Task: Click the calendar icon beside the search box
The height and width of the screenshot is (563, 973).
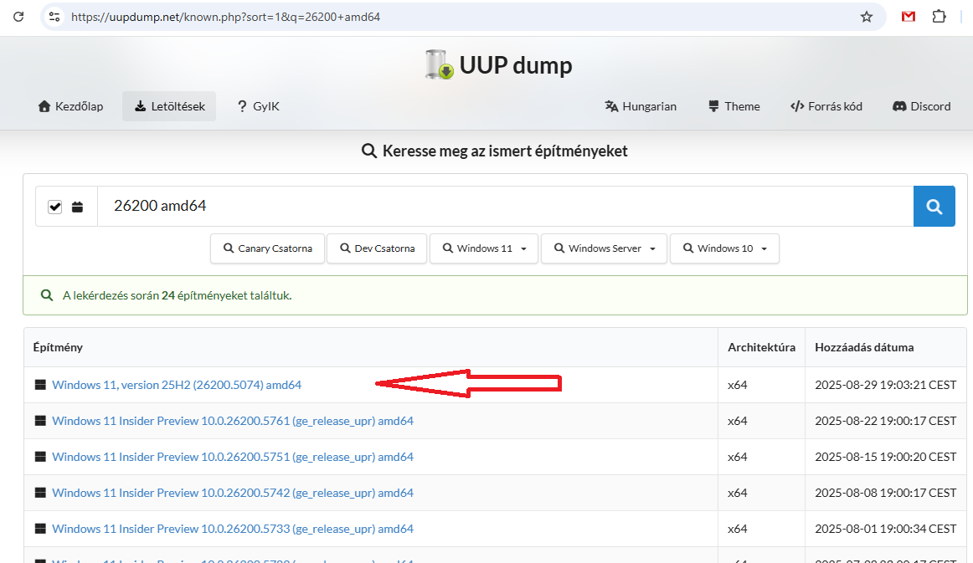Action: click(77, 207)
